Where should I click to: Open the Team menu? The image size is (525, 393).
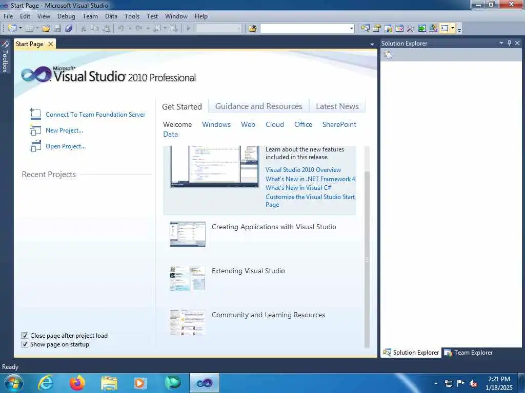90,16
